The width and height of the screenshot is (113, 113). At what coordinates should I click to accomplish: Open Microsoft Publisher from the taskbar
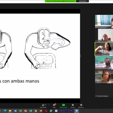(x=31, y=111)
